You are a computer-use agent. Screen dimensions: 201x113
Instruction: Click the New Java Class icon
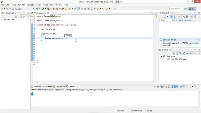pyautogui.click(x=57, y=9)
